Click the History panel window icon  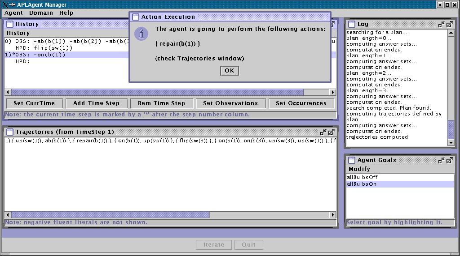click(x=9, y=24)
